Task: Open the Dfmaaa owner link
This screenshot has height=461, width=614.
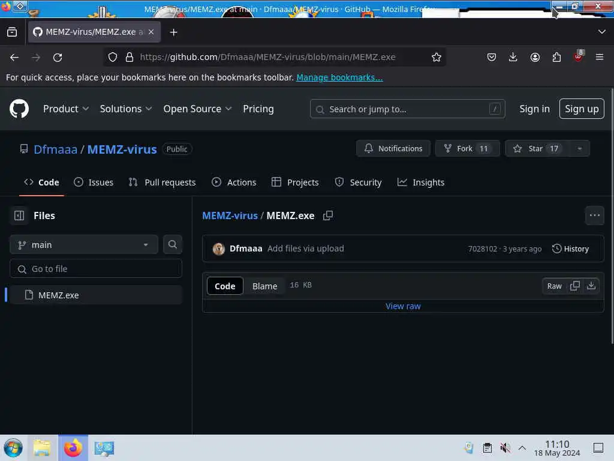Action: [x=55, y=149]
